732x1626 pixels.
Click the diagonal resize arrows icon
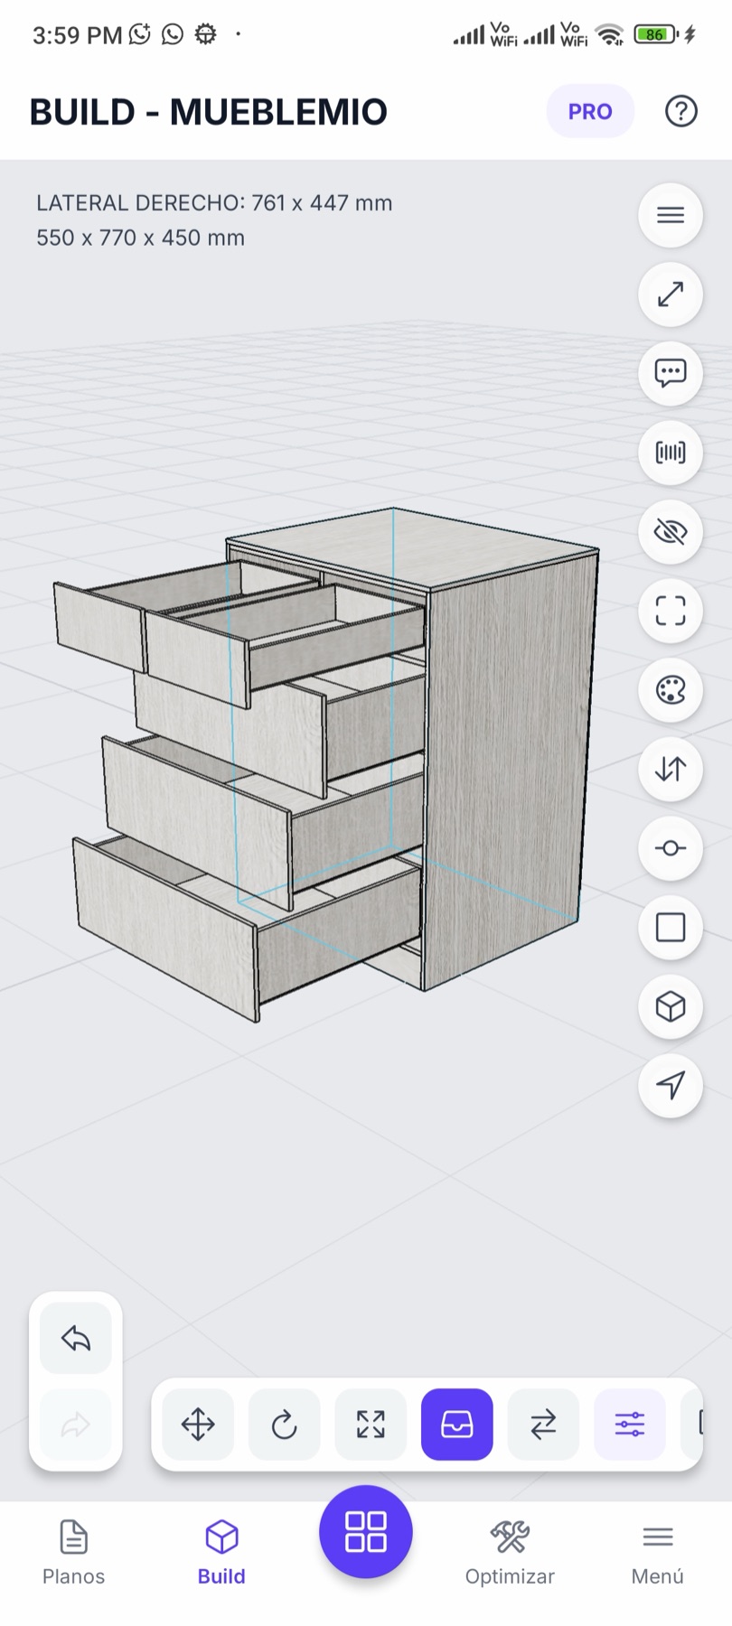coord(671,294)
